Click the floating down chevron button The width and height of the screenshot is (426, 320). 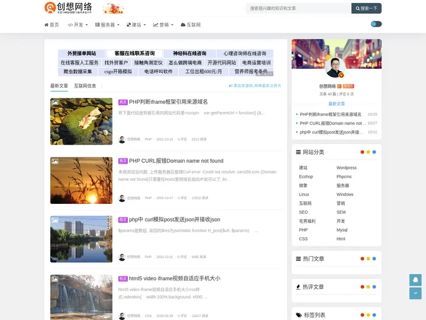(415, 293)
